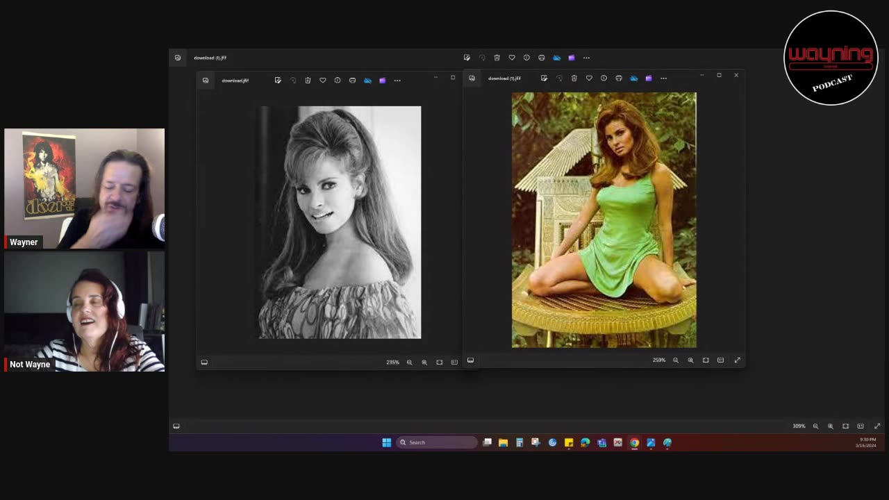Screen dimensions: 889x500
Task: Print from background download (1).jfif window
Action: (542, 58)
